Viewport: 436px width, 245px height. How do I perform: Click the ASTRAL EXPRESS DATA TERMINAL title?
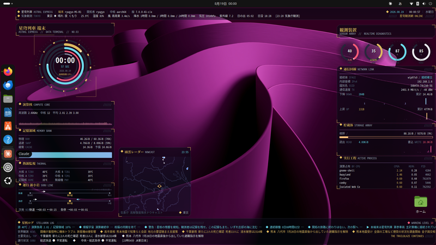click(49, 30)
